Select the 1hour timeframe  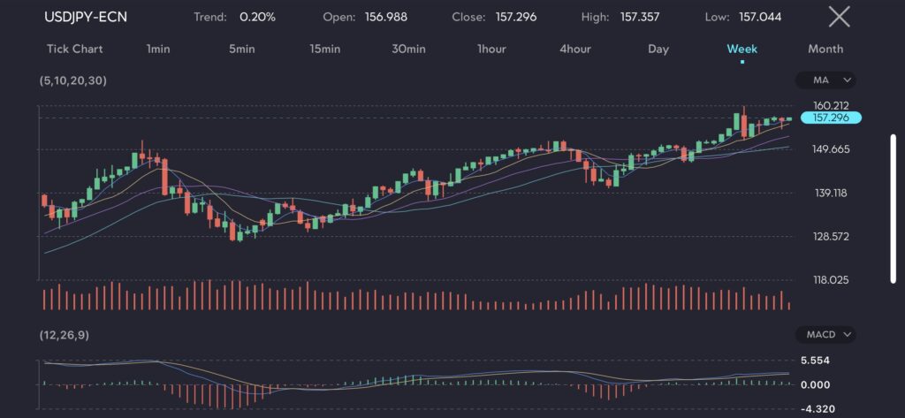[491, 49]
